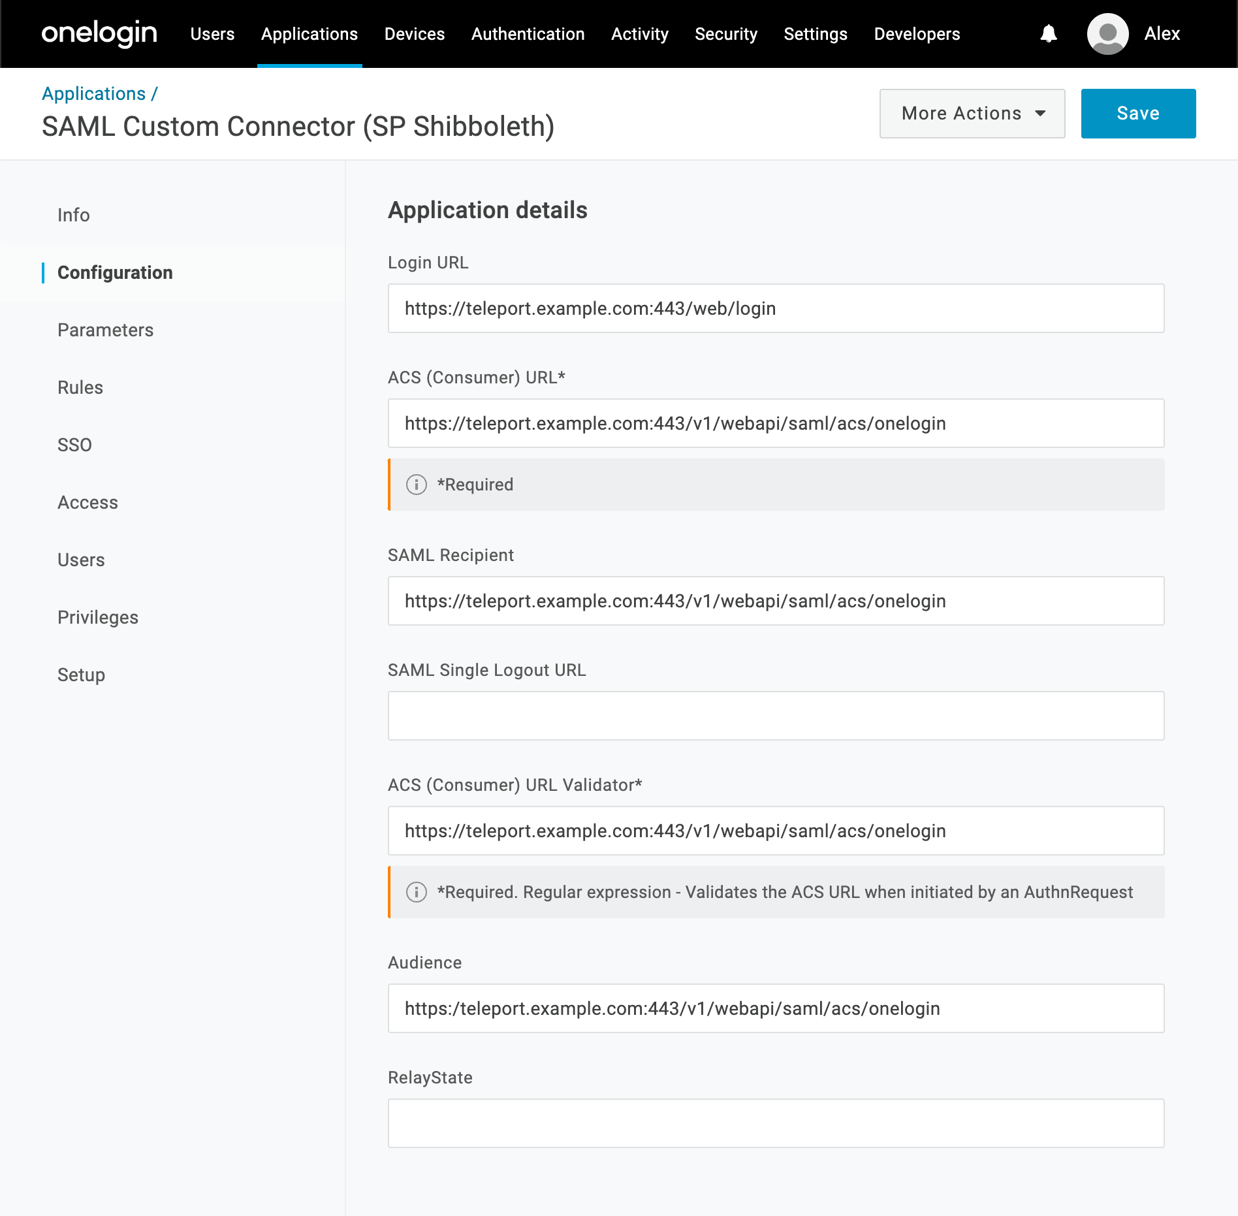This screenshot has width=1238, height=1216.
Task: Open the More Actions dropdown
Action: point(972,113)
